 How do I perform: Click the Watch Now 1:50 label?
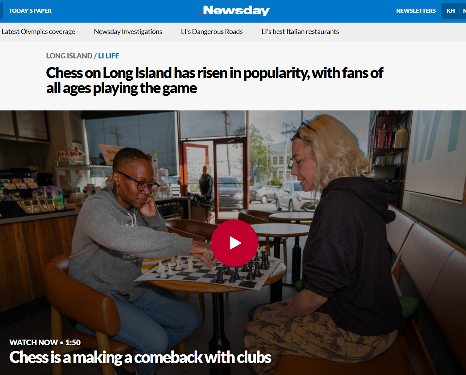(x=45, y=342)
